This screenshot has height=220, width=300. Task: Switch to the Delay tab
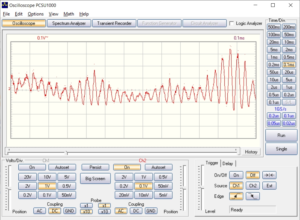[228, 163]
